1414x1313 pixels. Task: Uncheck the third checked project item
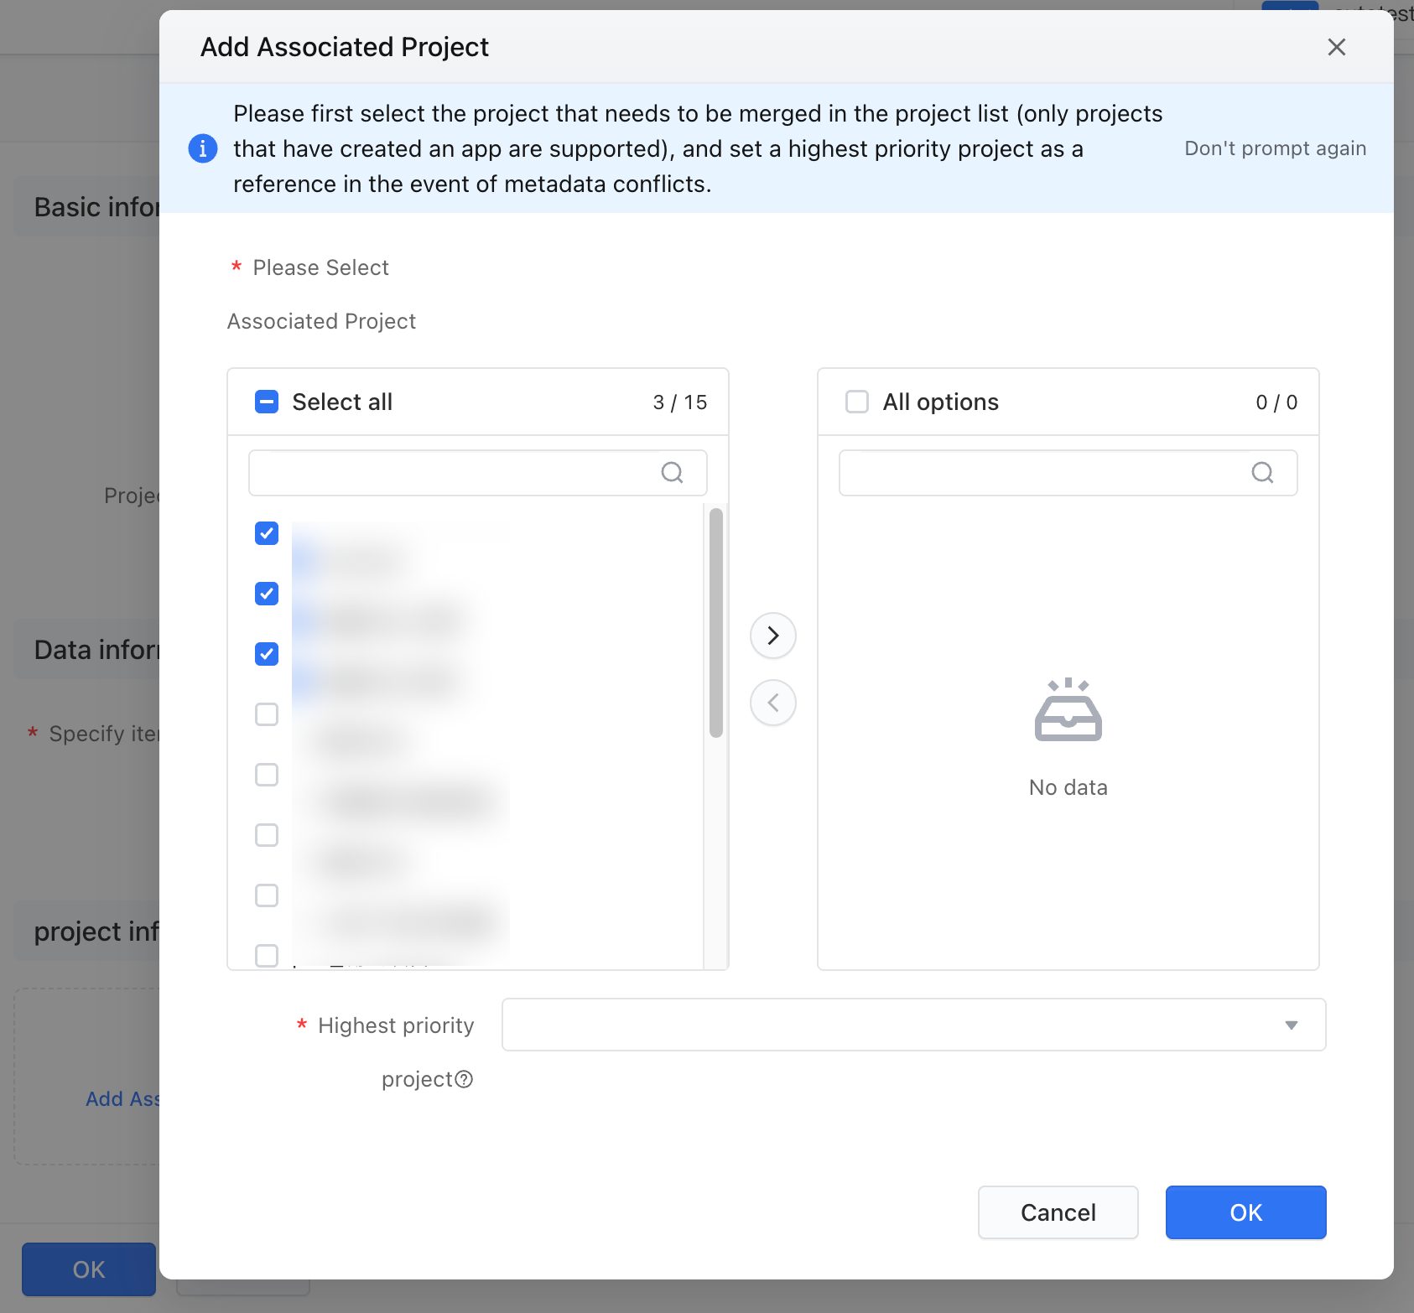pyautogui.click(x=267, y=654)
